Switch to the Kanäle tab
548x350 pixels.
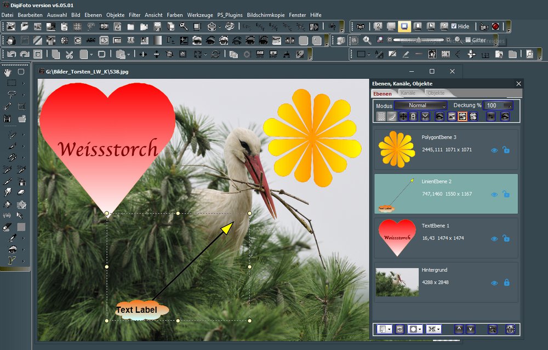[408, 94]
